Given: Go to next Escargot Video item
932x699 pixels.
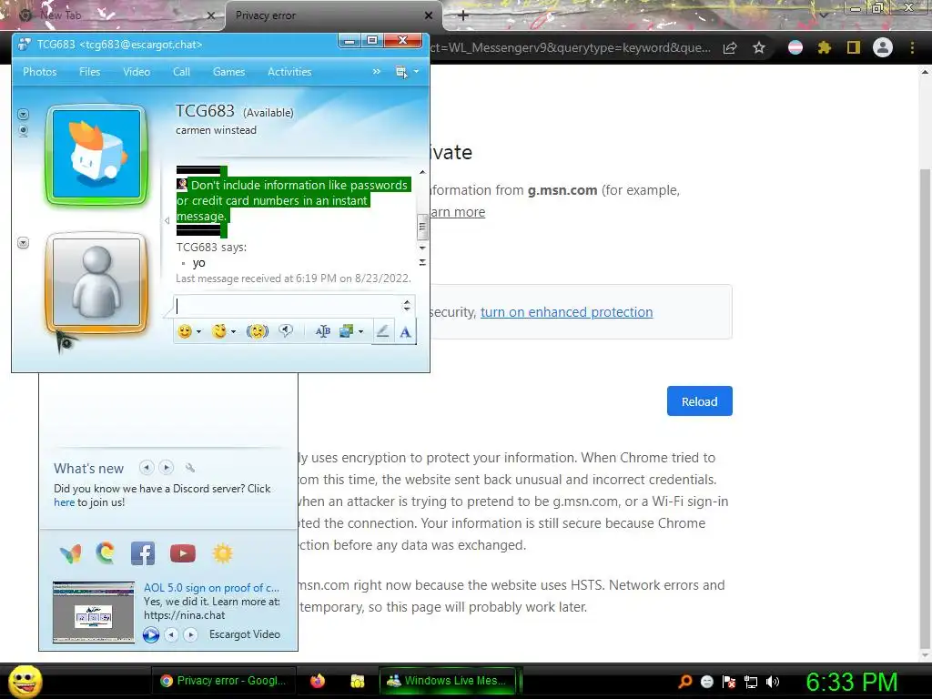Looking at the screenshot, I should point(190,634).
